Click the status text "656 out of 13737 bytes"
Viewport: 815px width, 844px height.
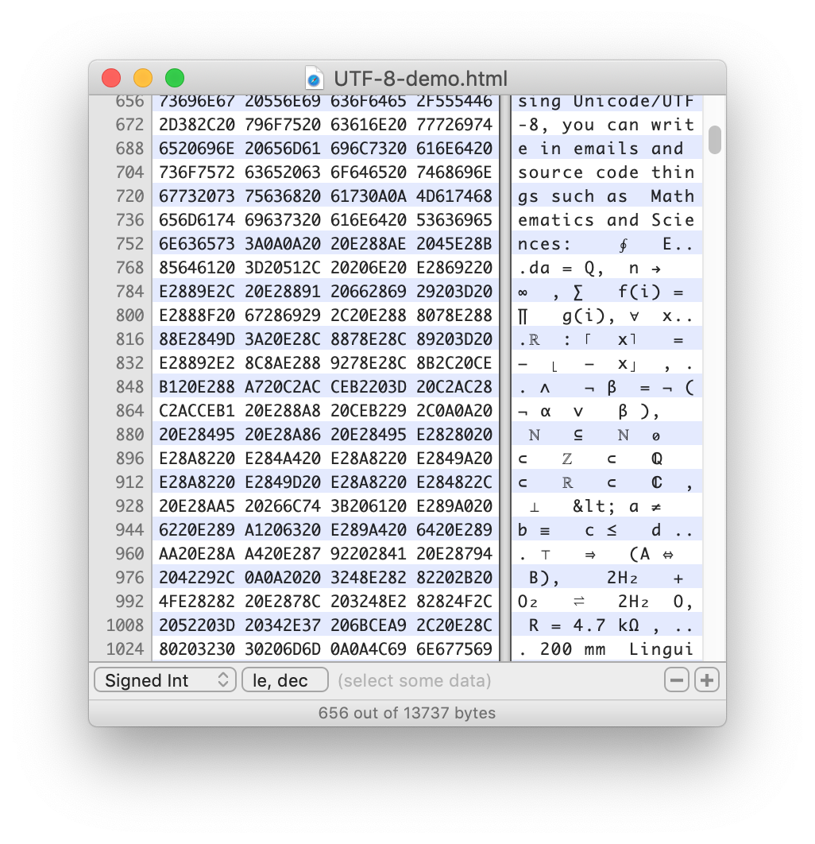407,713
